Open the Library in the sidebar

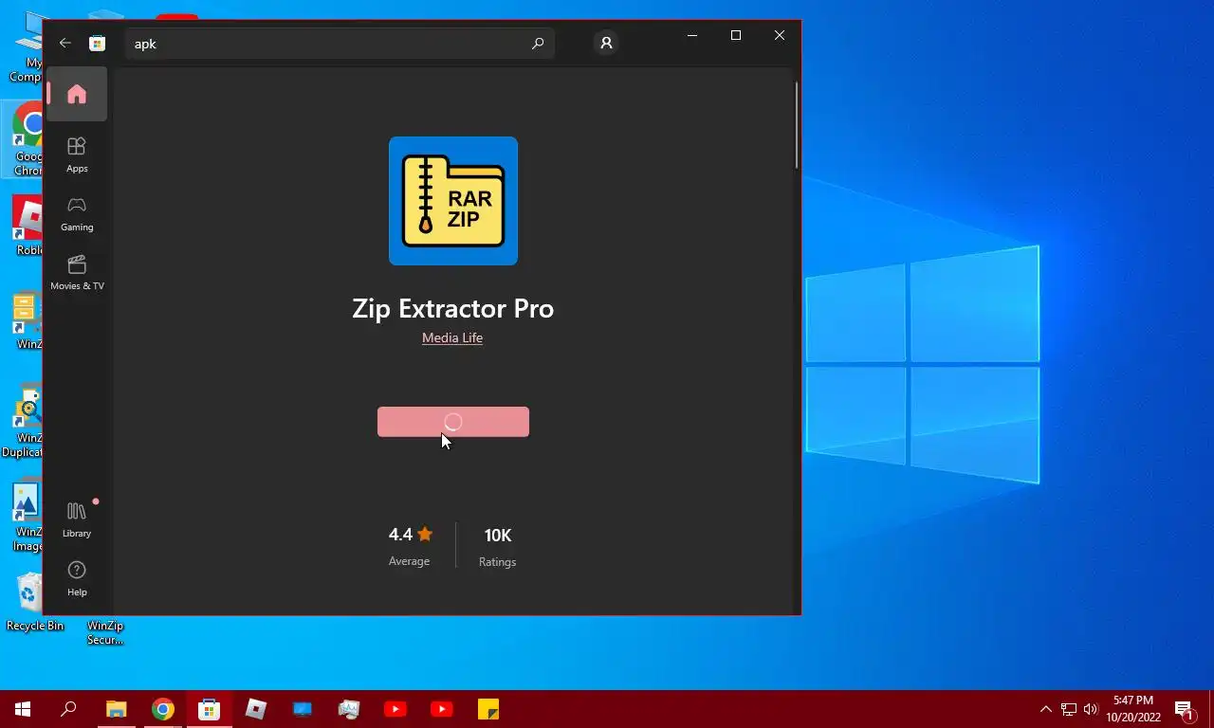click(77, 519)
